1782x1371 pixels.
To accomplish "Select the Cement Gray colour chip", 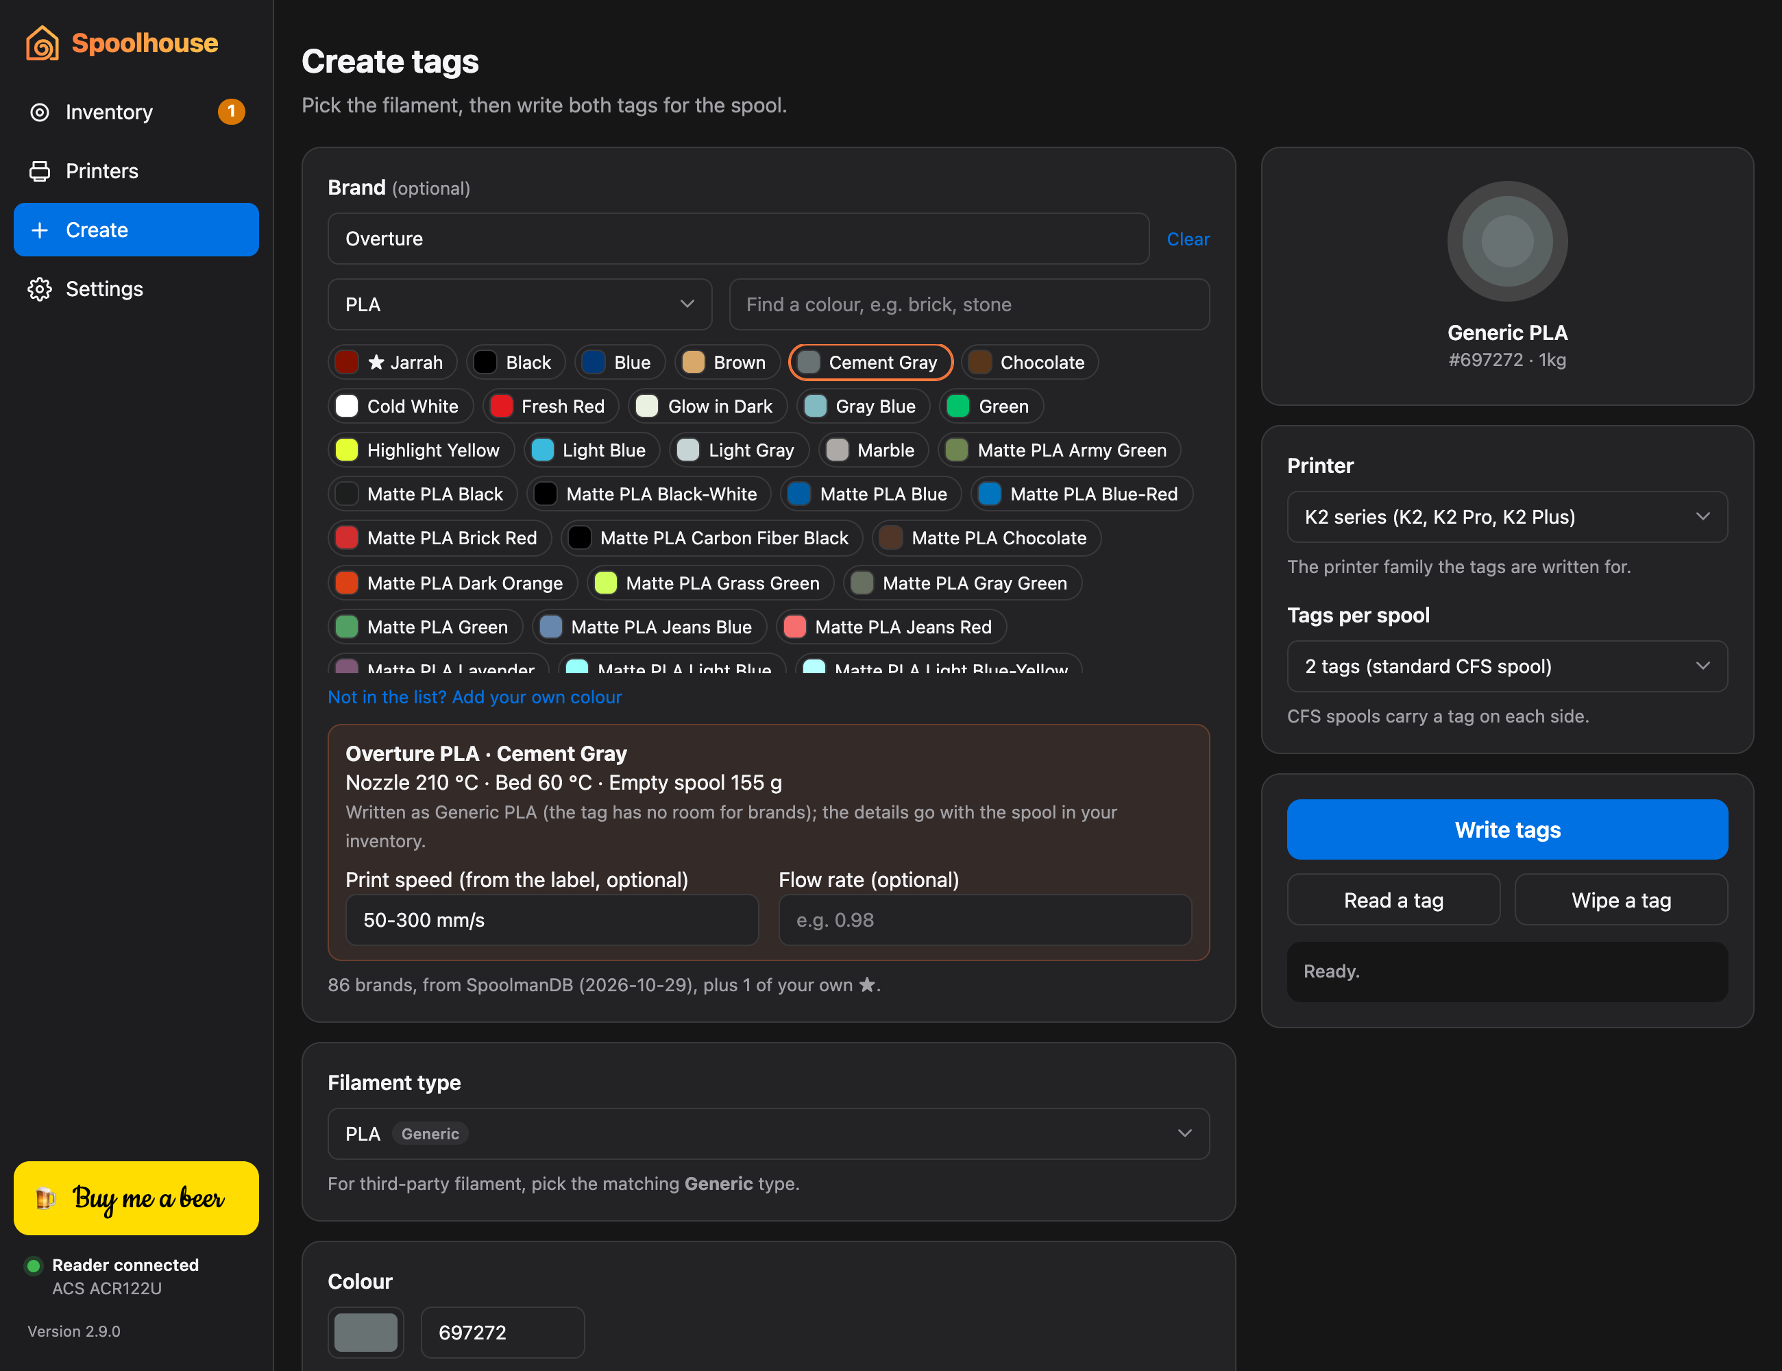I will [x=870, y=363].
